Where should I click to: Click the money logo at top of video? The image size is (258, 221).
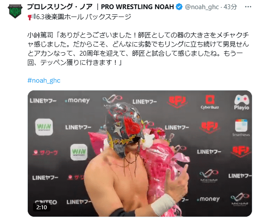click(x=77, y=100)
